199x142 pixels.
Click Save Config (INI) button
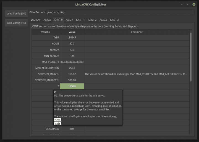(16, 23)
